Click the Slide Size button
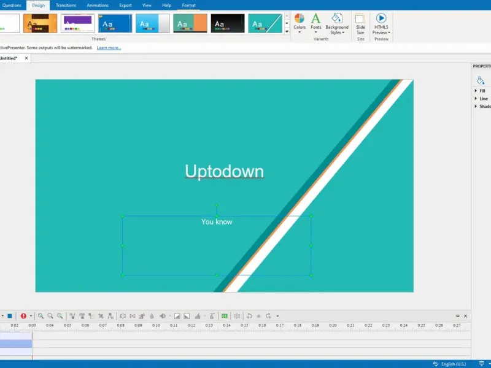 360,24
